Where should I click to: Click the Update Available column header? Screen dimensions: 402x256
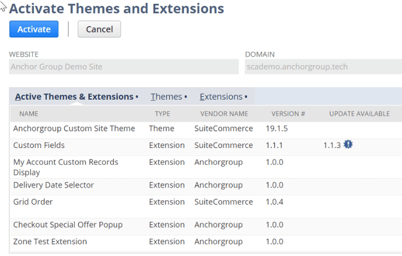tap(359, 114)
